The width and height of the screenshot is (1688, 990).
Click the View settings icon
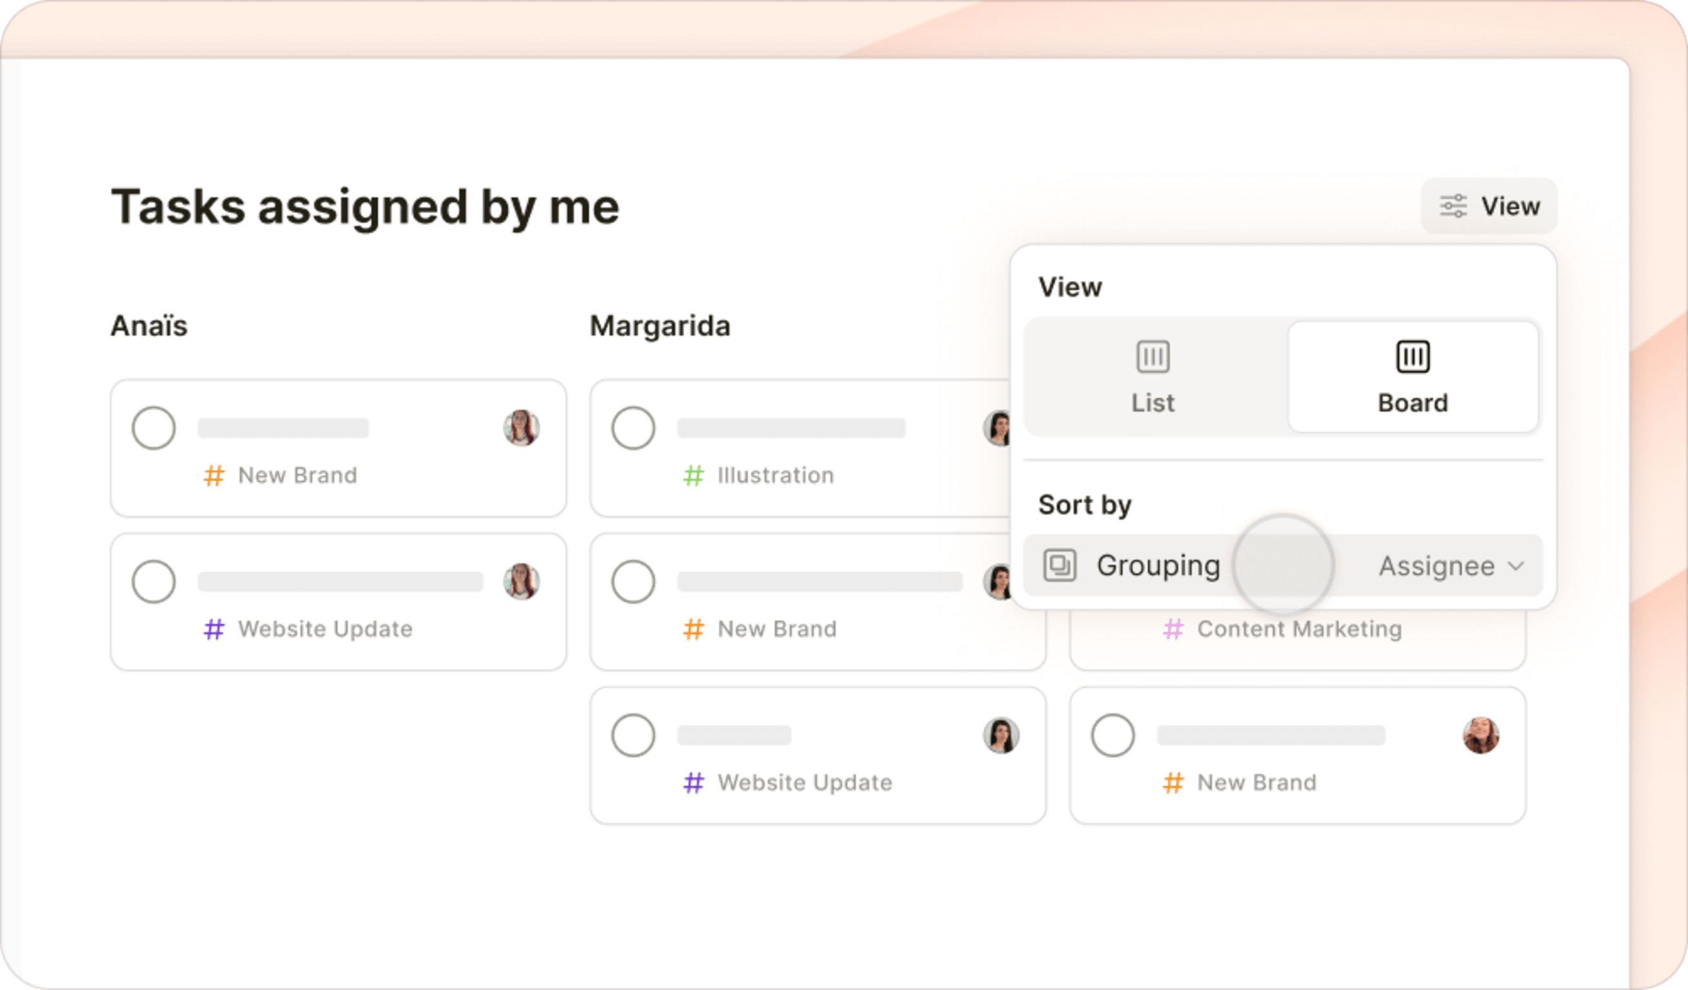coord(1453,206)
